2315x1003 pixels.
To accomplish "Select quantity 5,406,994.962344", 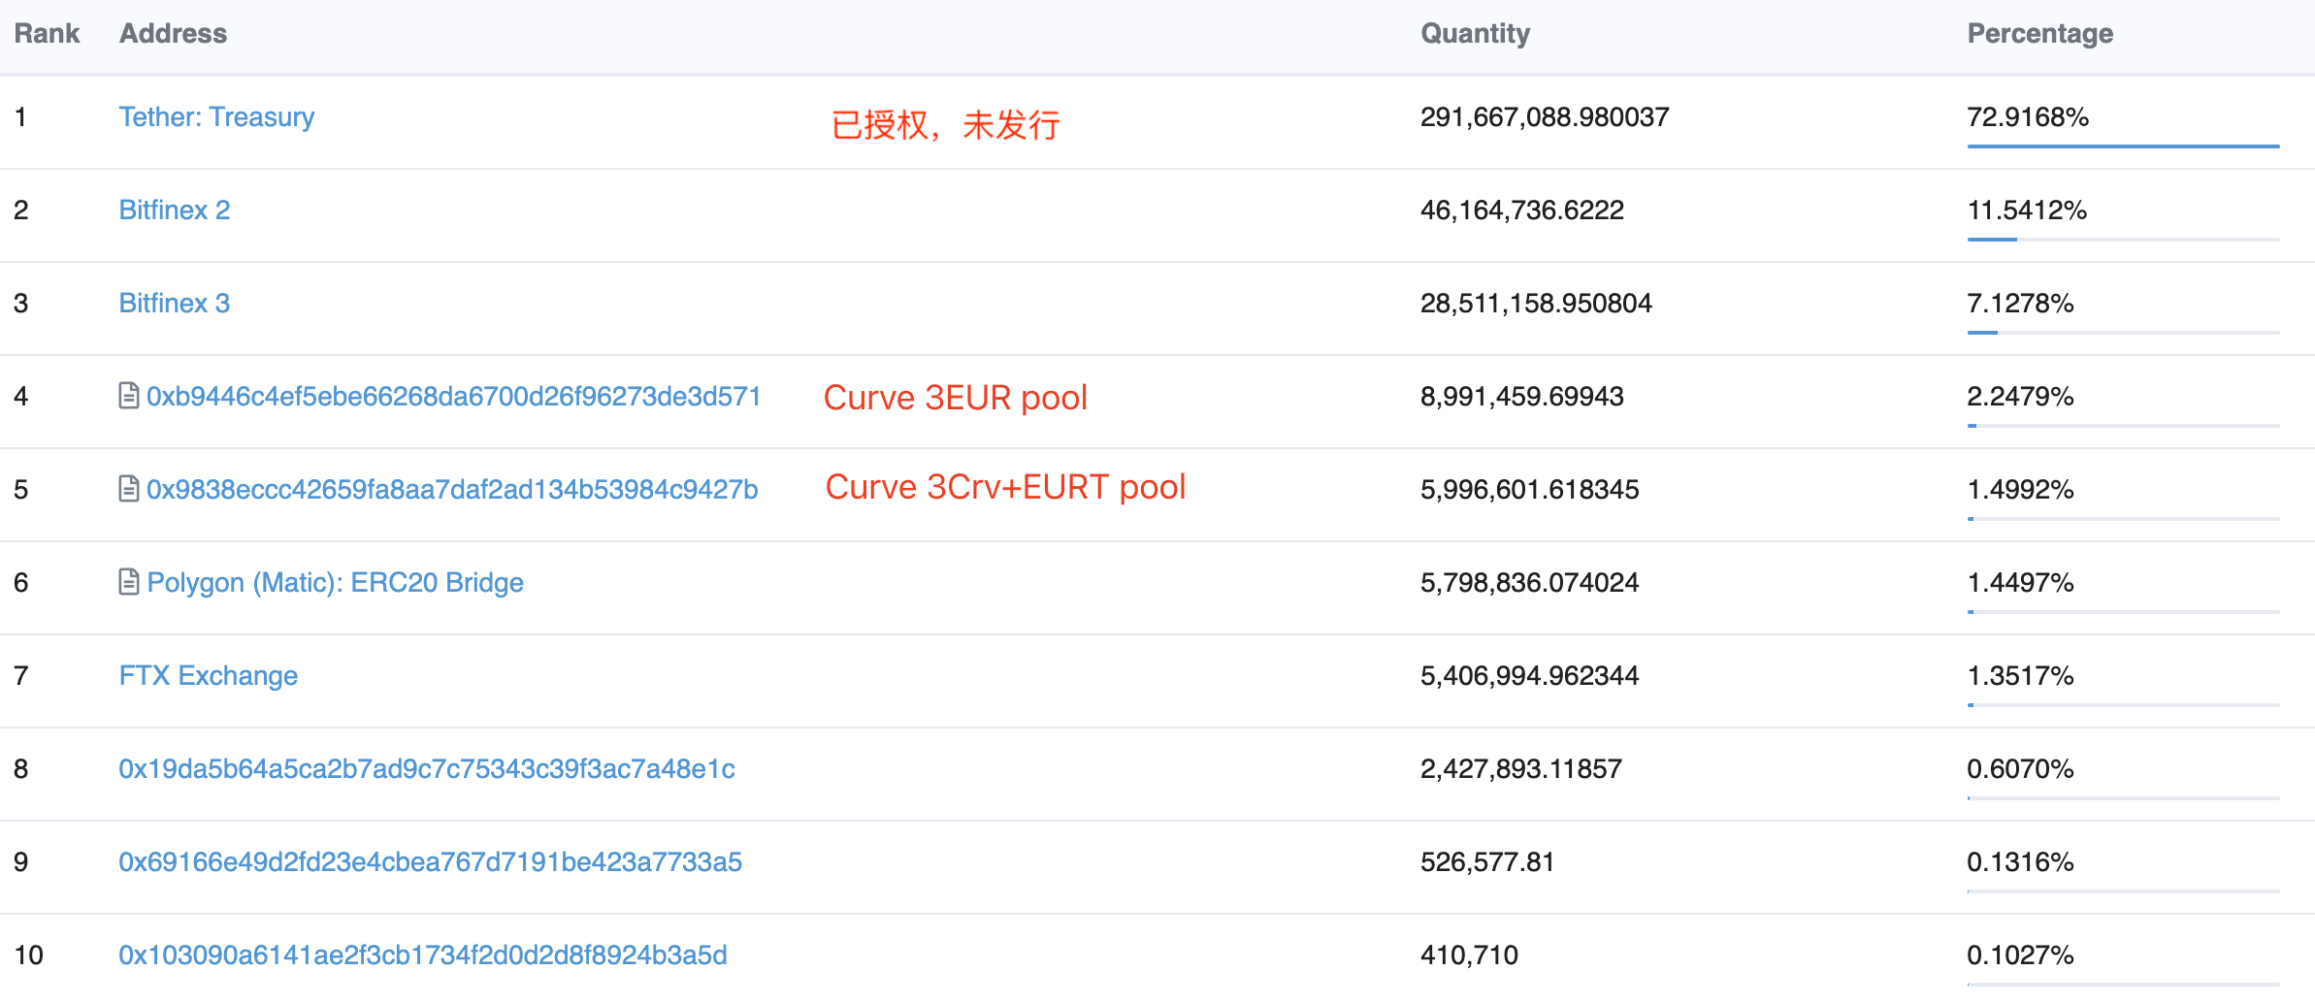I will click(x=1530, y=676).
